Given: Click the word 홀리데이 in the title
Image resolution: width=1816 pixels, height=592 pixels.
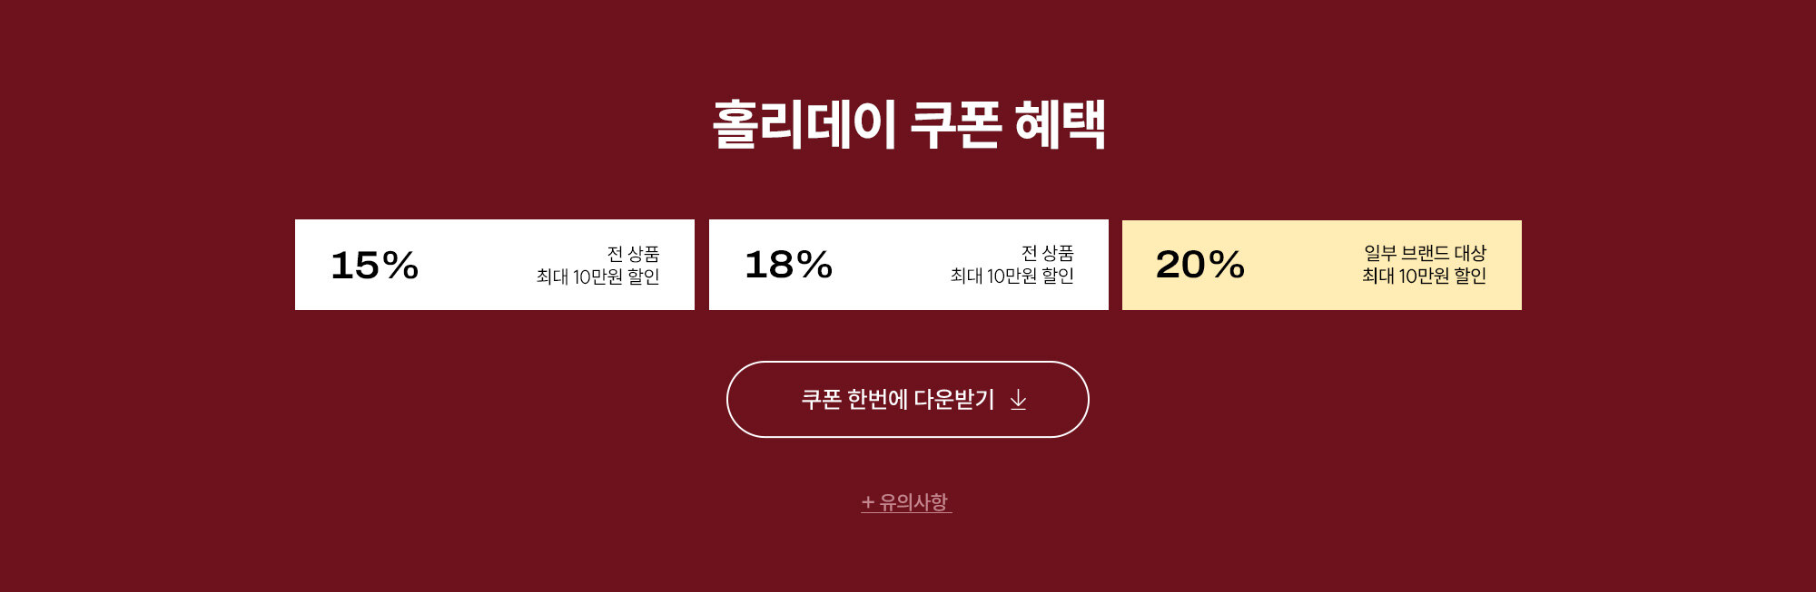Looking at the screenshot, I should click(804, 124).
